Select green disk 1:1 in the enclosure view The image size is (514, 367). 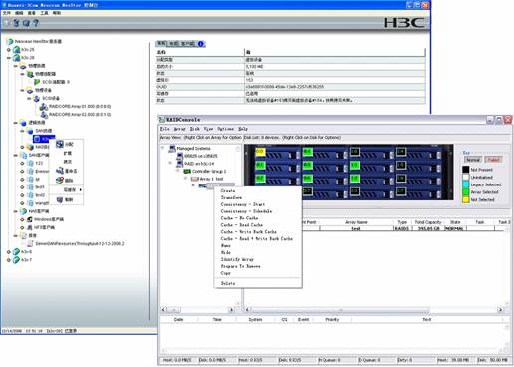tap(355, 165)
